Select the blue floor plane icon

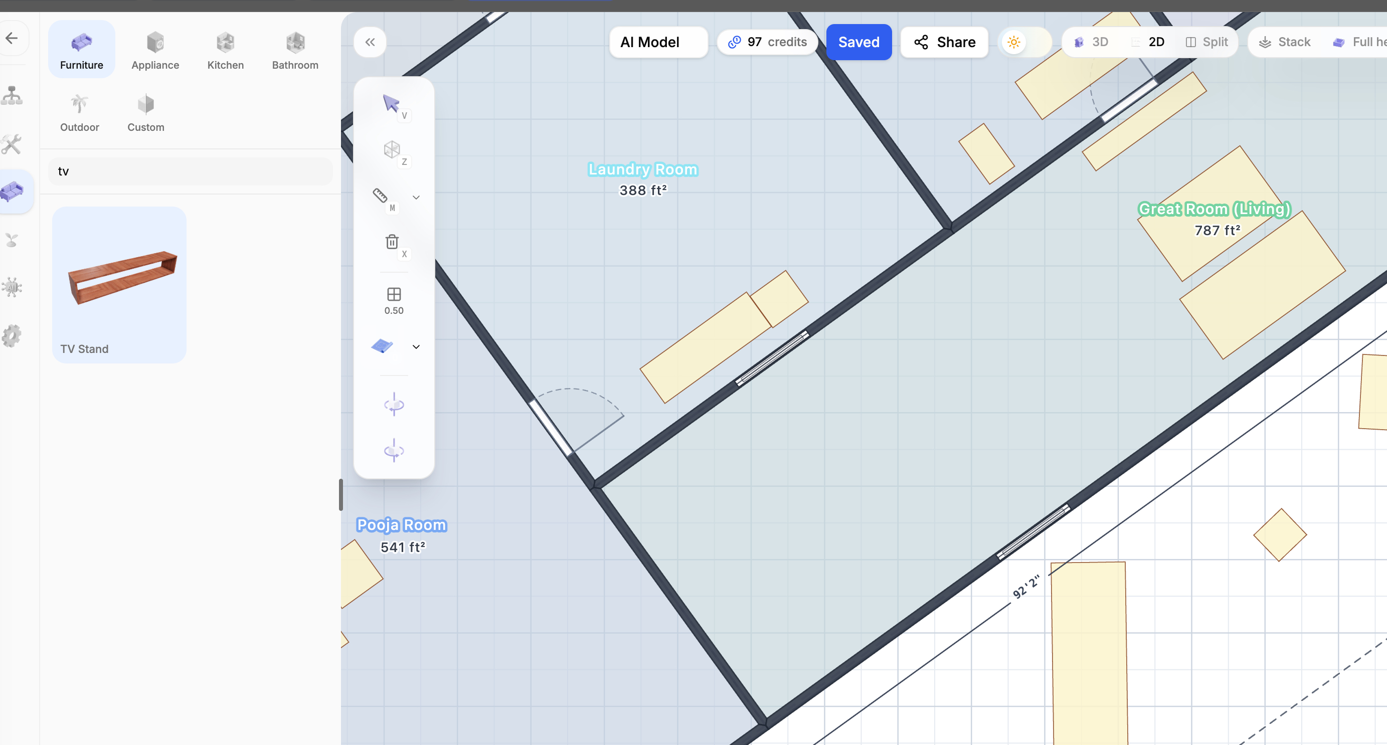[x=382, y=346]
